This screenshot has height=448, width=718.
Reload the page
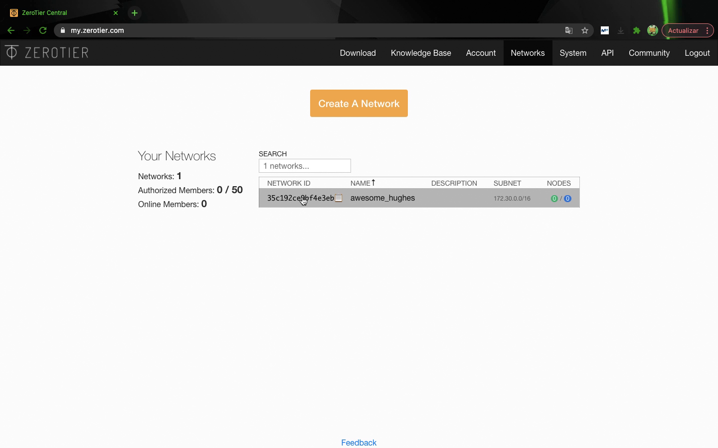tap(43, 30)
